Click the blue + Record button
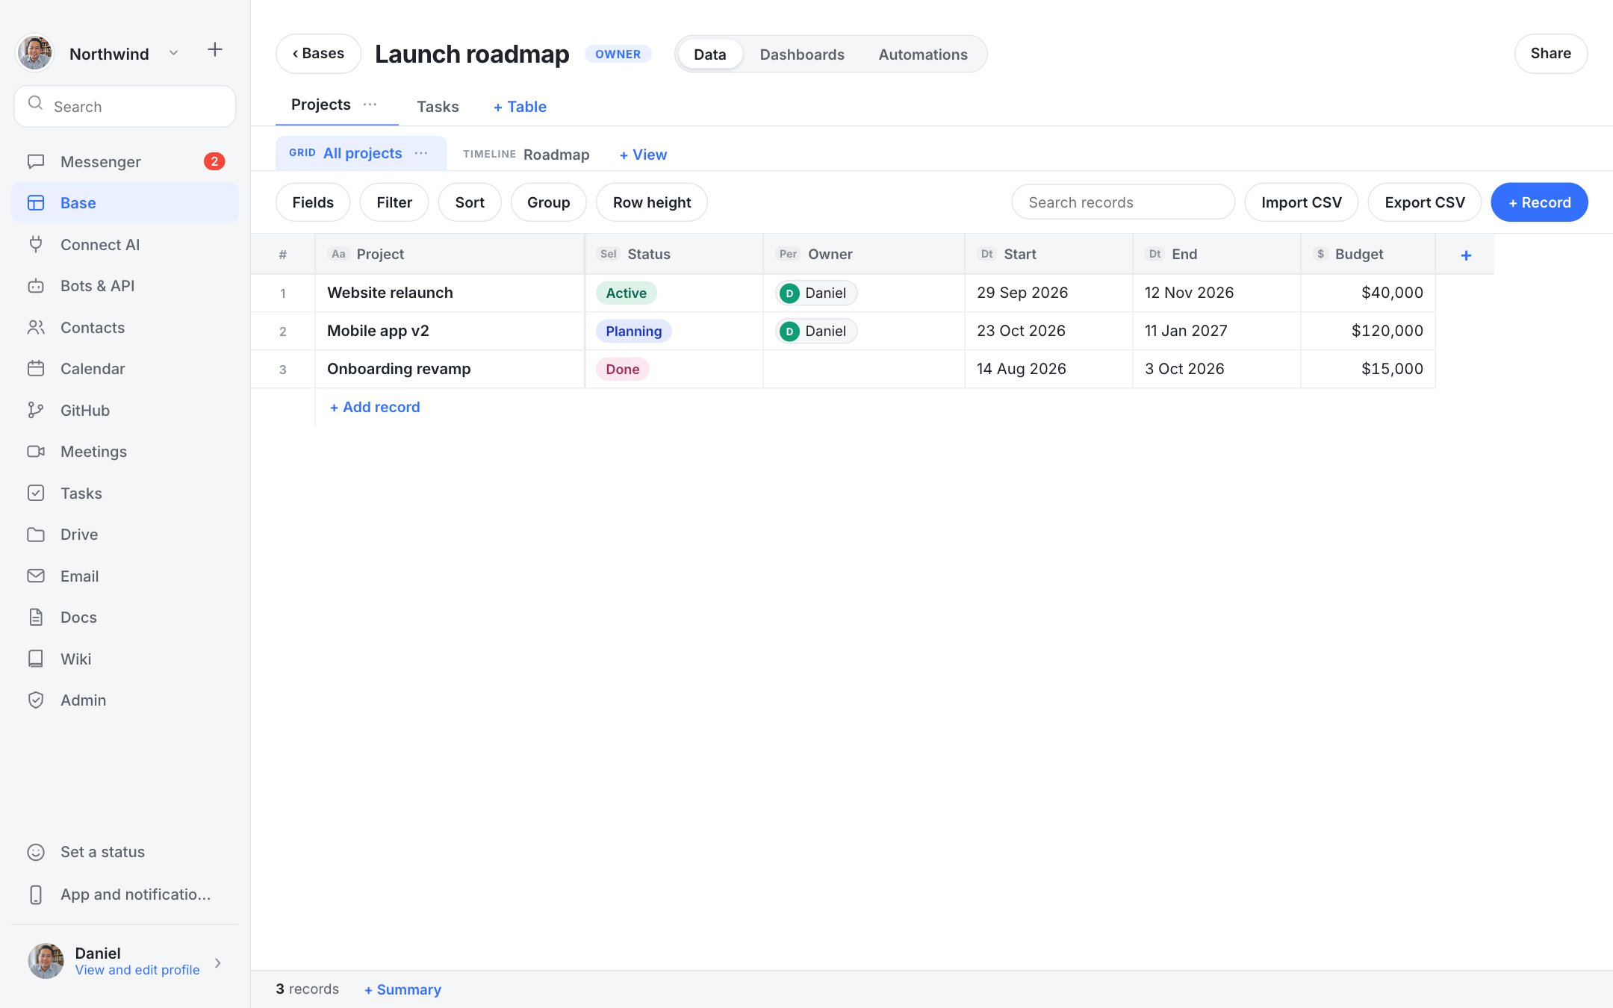Screen dimensions: 1613x1008 (1539, 202)
